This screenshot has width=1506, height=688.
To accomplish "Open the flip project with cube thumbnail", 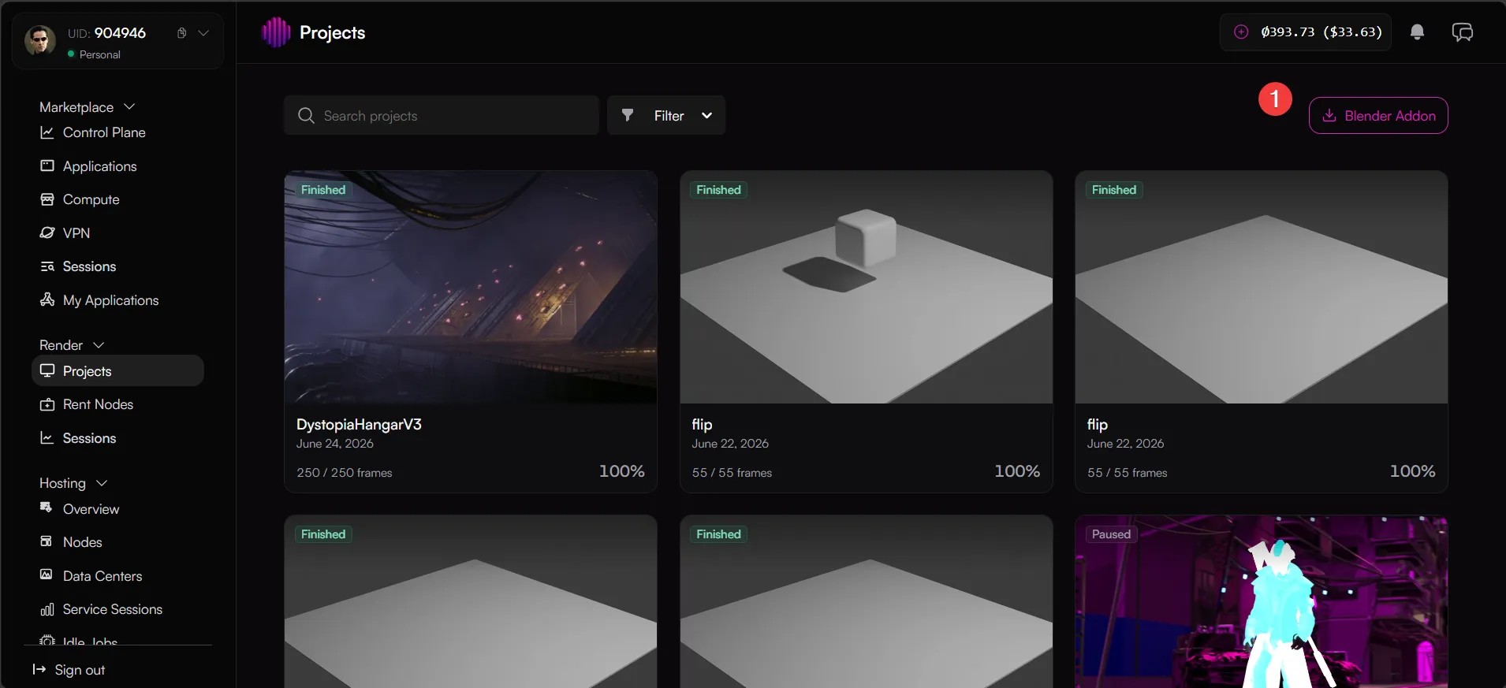I will [x=867, y=287].
